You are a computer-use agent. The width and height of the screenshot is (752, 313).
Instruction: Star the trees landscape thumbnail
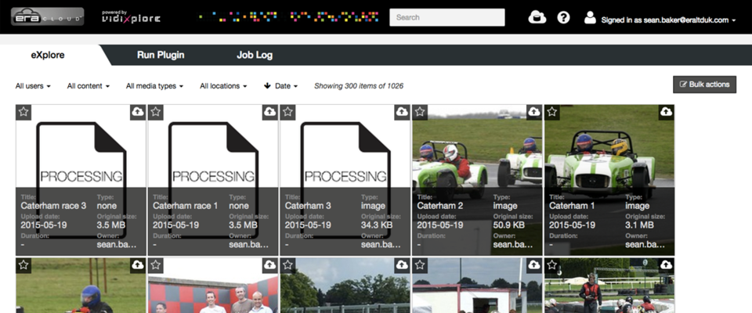pos(287,265)
